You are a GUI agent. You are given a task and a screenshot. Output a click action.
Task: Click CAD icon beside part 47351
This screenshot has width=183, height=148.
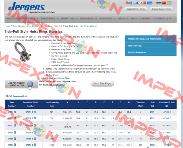[x=15, y=112]
